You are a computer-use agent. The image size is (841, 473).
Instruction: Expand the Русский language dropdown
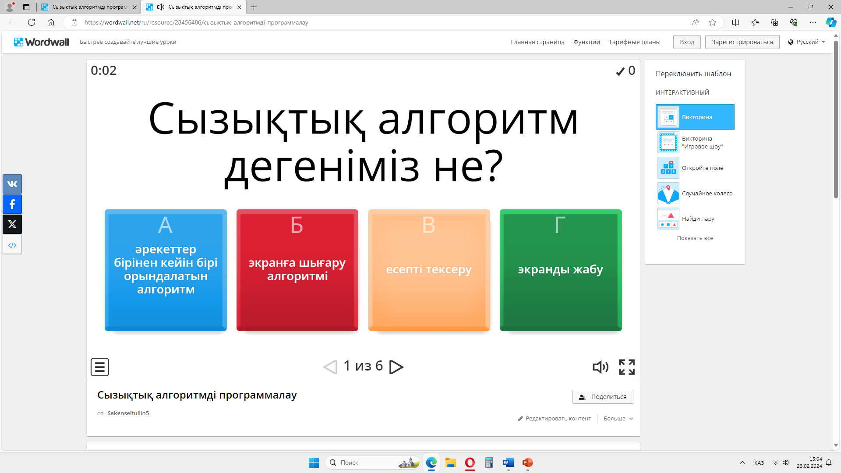pyautogui.click(x=806, y=42)
